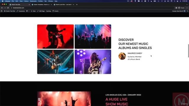Open Caching in admin bar
Screen dimensions: 189x106
point(48,11)
